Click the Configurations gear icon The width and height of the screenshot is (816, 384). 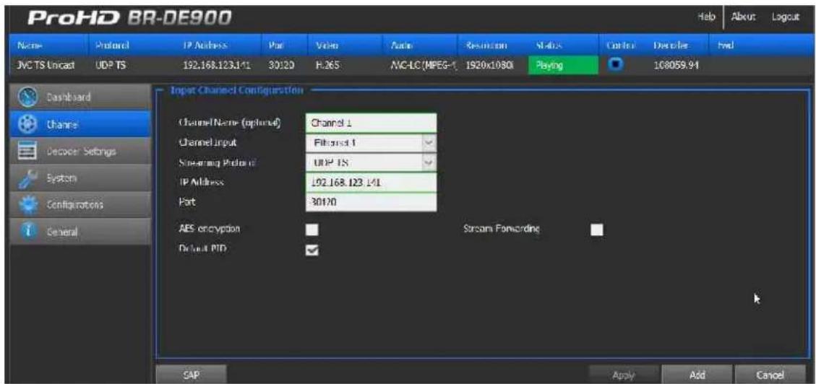26,205
